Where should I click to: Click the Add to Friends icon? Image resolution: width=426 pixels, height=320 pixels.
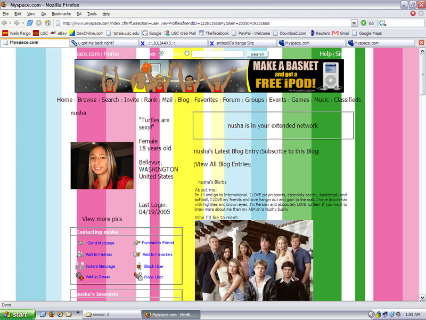[80, 254]
